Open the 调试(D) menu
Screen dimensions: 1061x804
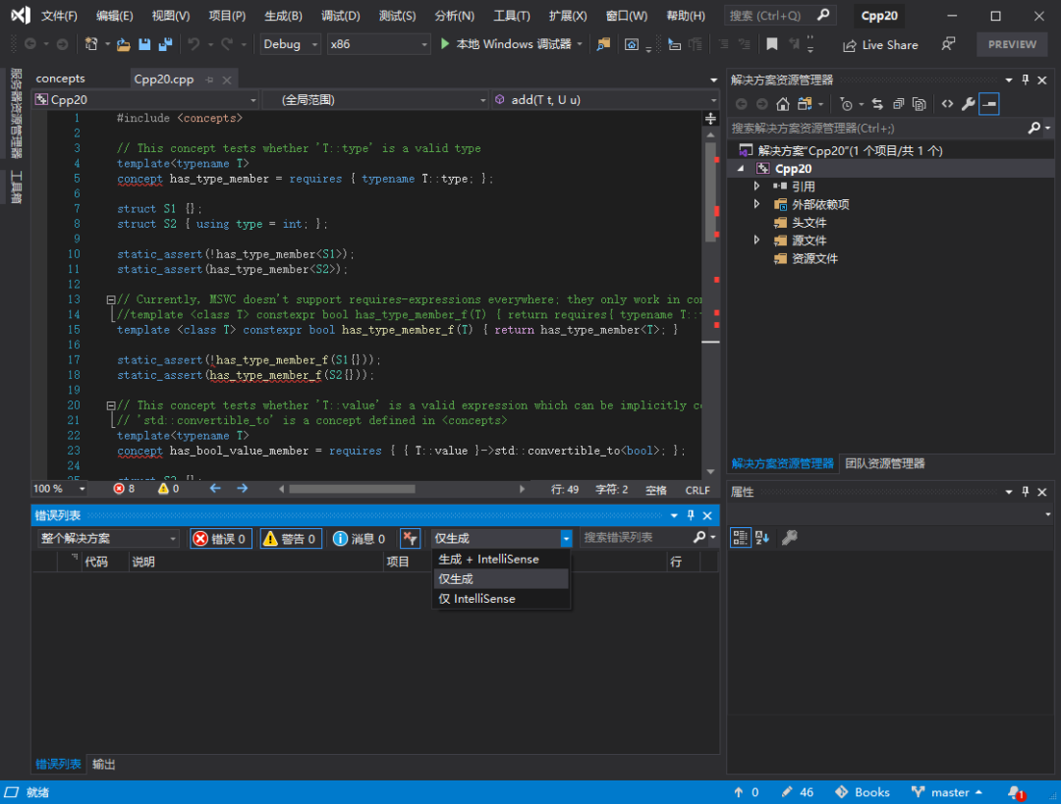click(x=340, y=15)
